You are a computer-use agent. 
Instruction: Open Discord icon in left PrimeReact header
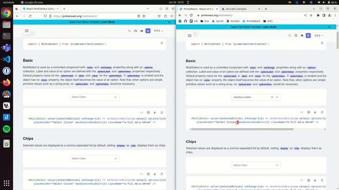(x=141, y=31)
